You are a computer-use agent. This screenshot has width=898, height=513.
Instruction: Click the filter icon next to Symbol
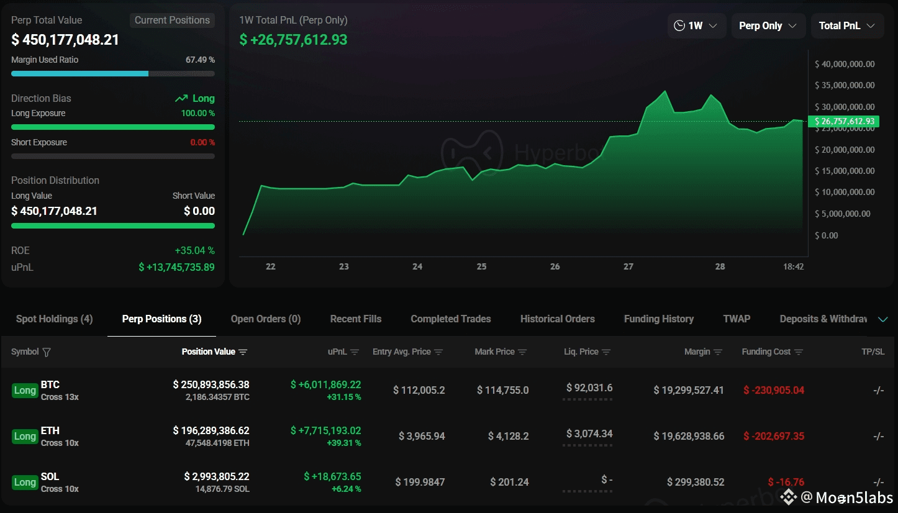[x=47, y=352]
